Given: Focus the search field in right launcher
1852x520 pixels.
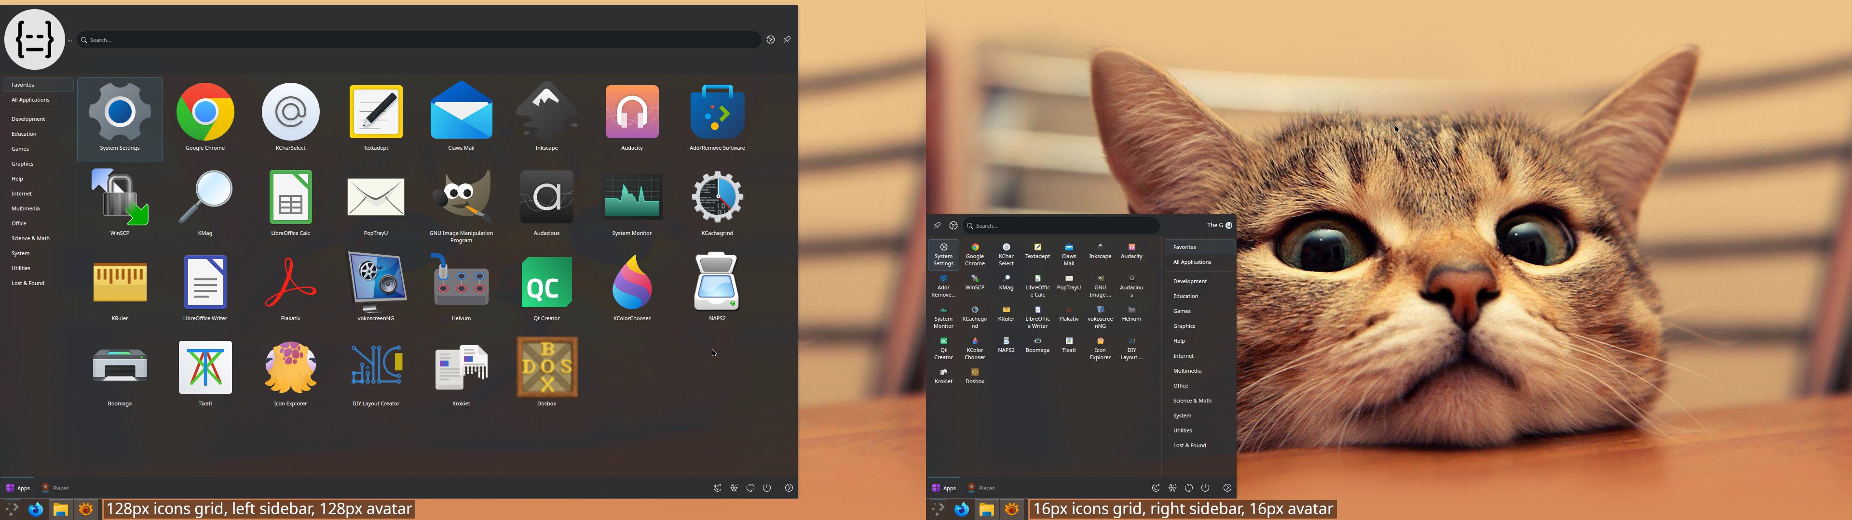Looking at the screenshot, I should click(x=1061, y=225).
